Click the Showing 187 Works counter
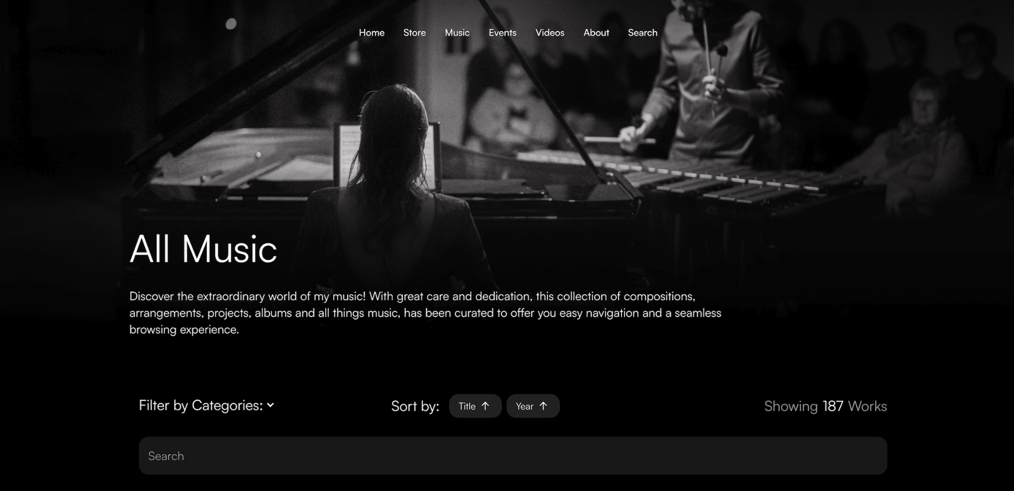Image resolution: width=1014 pixels, height=491 pixels. 825,406
